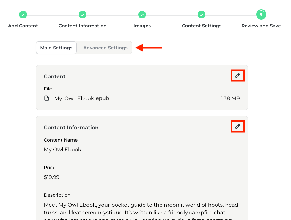Edit the Content section with pencil icon
Screen dimensions: 291x220
237,76
